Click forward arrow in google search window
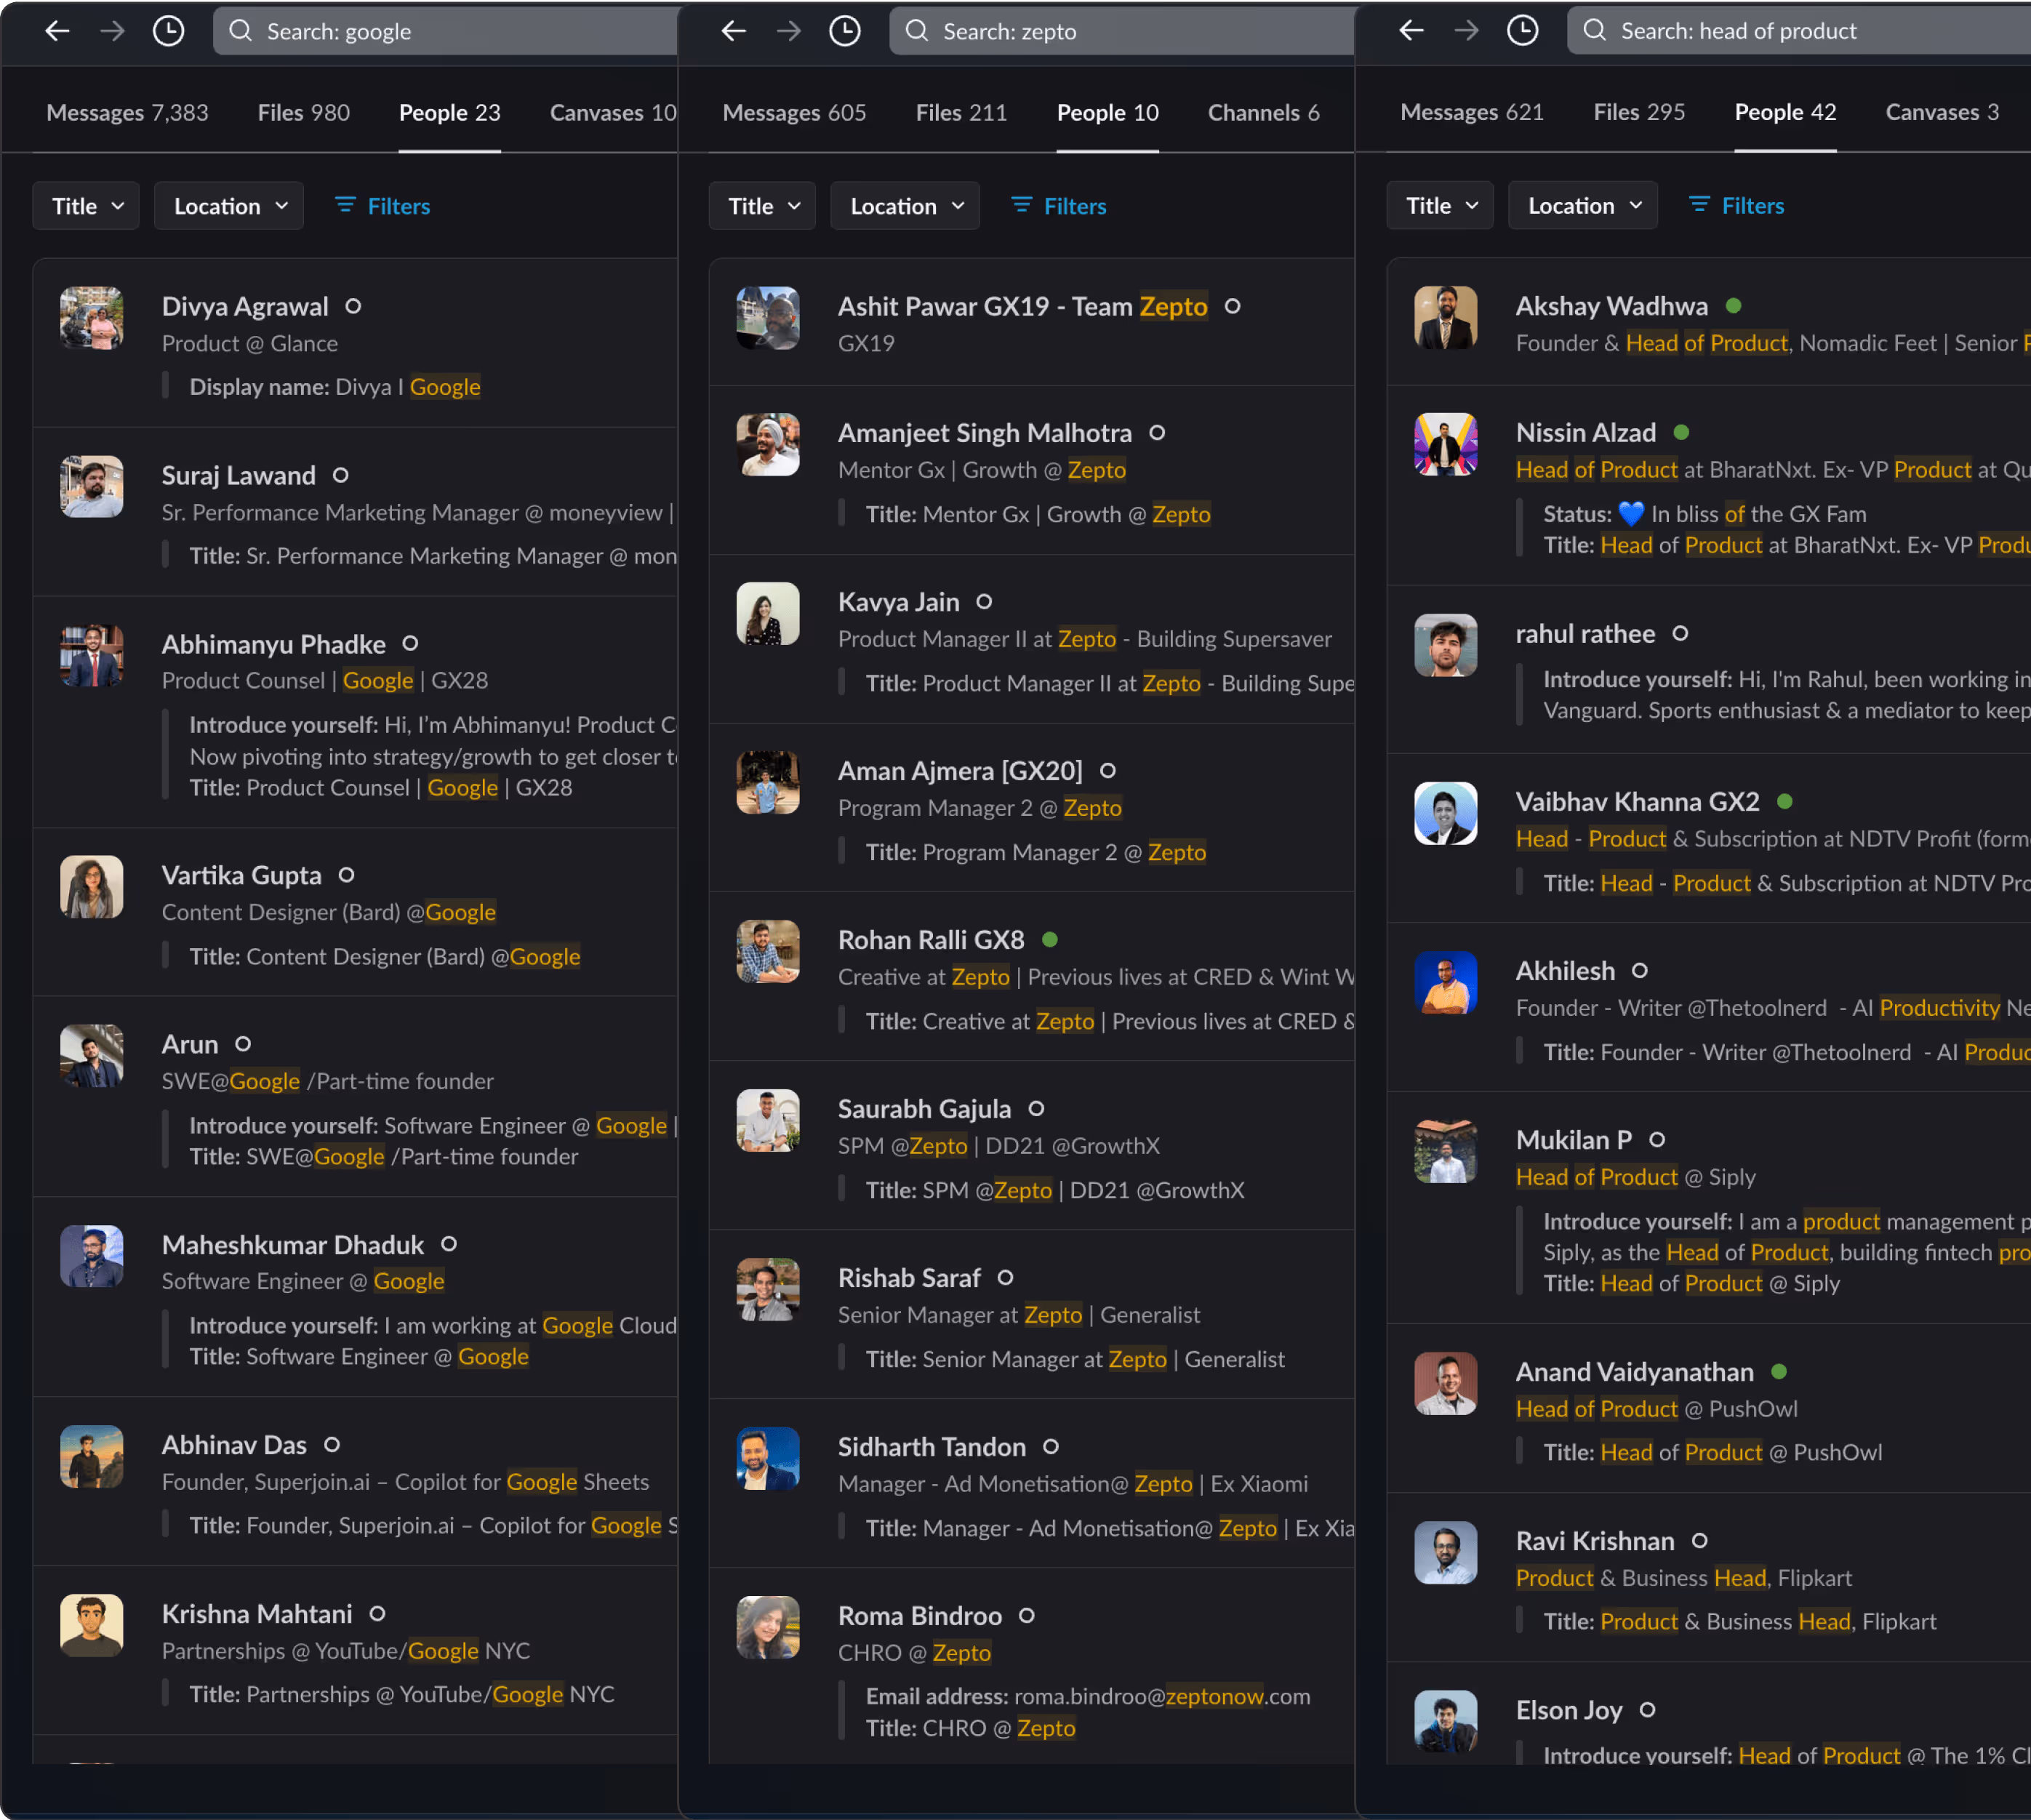2031x1820 pixels. 112,31
